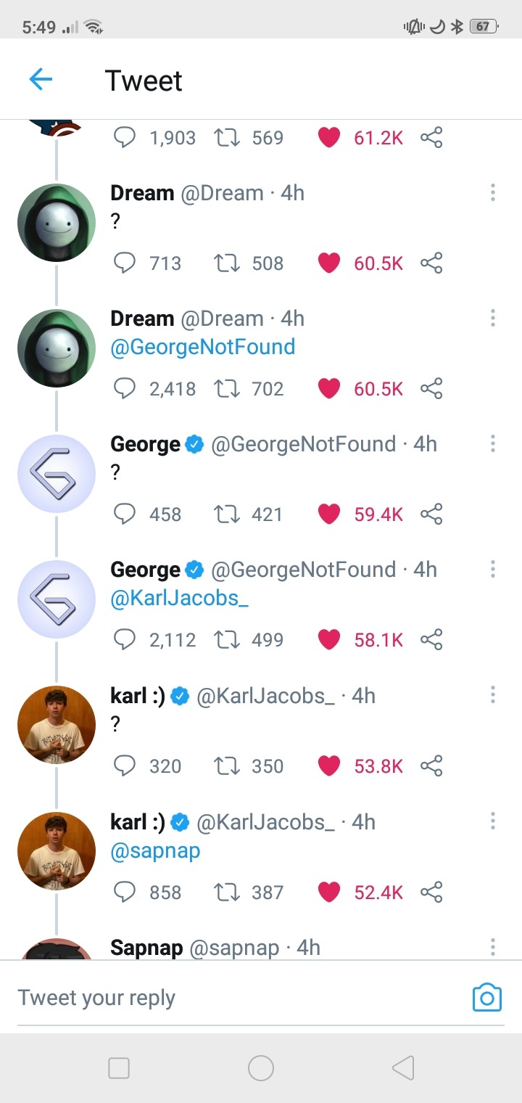Viewport: 522px width, 1103px height.
Task: Share karl's "?" tweet
Action: [431, 766]
